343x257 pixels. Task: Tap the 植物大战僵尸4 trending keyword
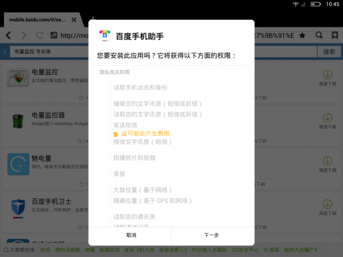300,250
